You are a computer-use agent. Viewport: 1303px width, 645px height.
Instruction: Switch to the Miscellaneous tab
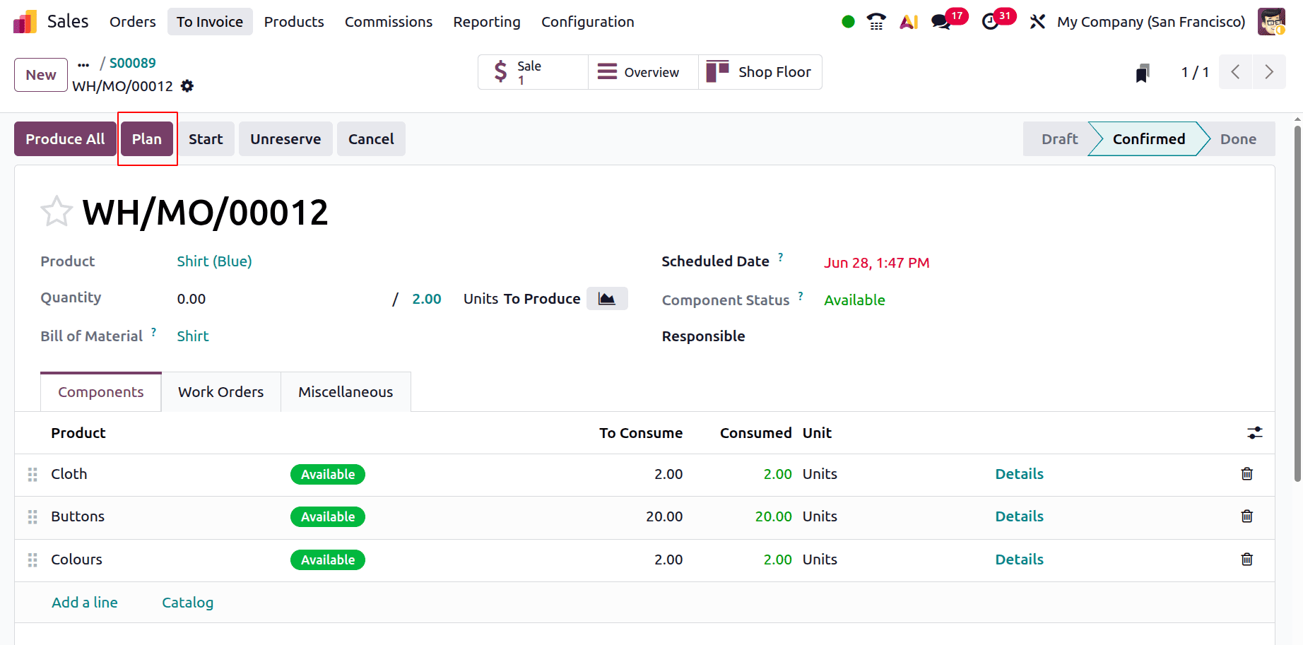(x=346, y=392)
